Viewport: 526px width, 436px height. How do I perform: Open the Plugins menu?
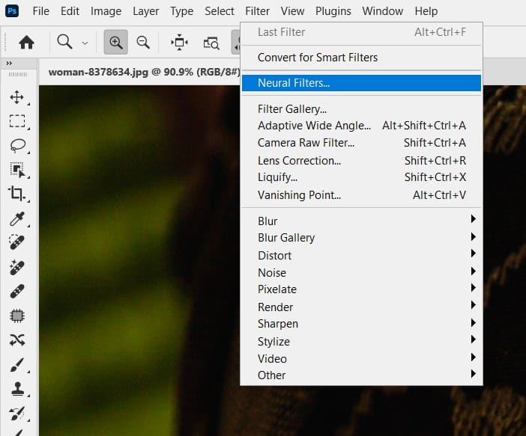click(333, 11)
